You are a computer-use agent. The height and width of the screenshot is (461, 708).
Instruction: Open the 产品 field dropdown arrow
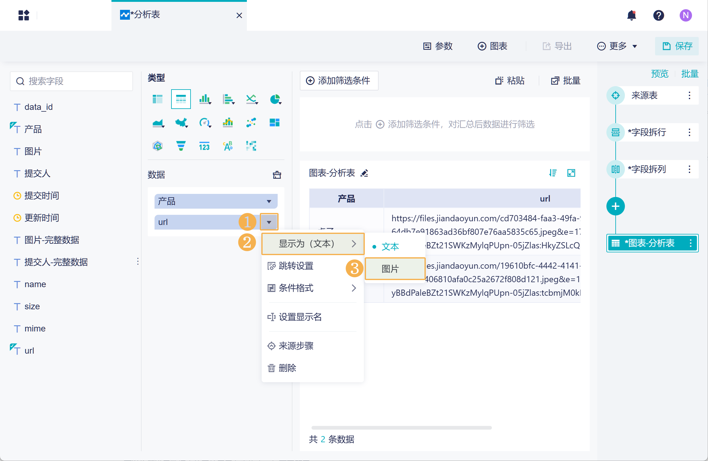tap(269, 201)
